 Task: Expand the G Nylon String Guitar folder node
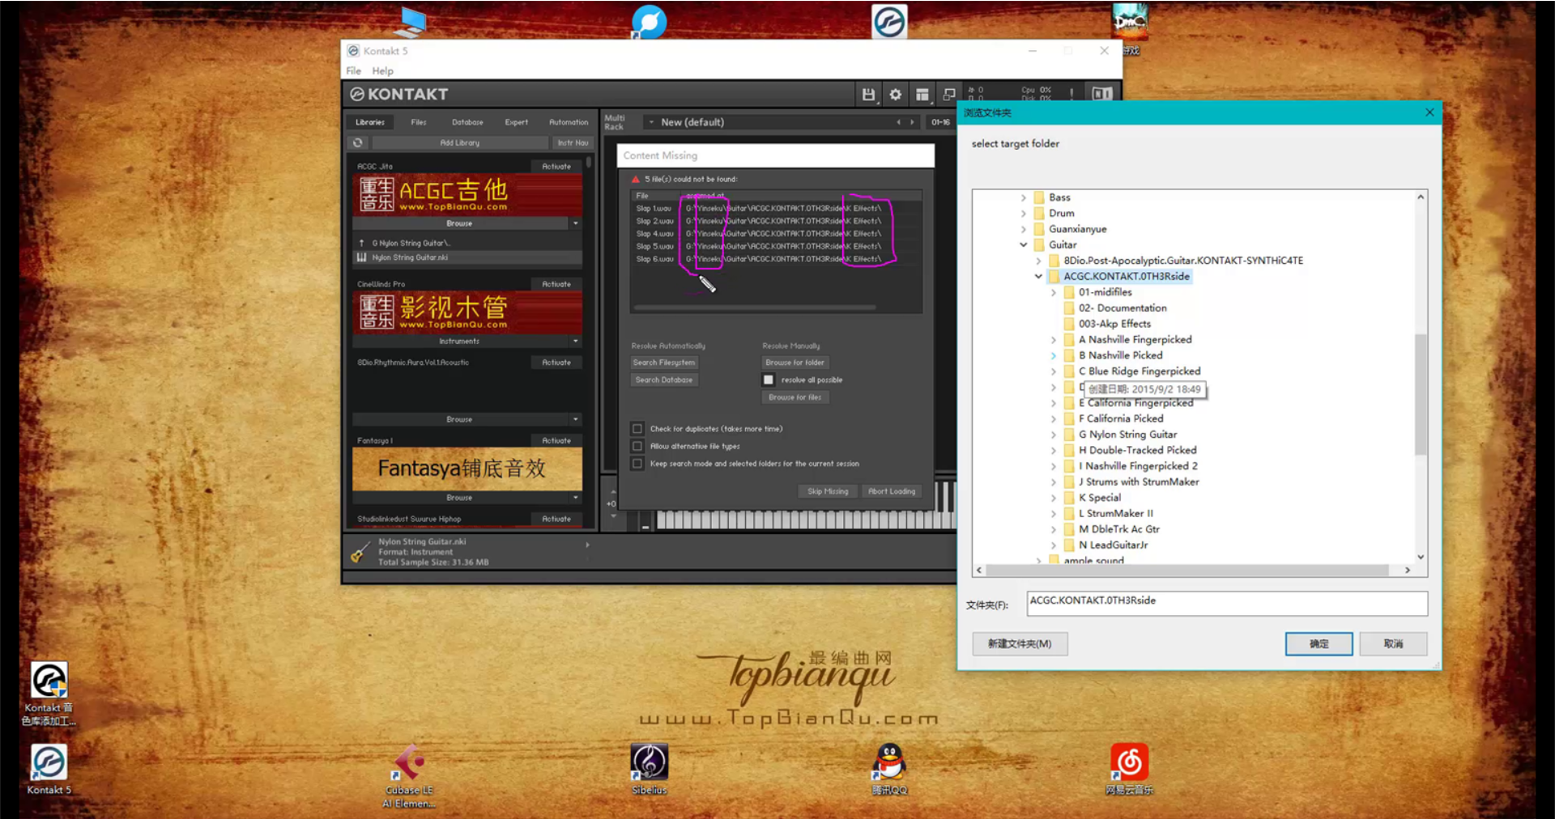1054,435
